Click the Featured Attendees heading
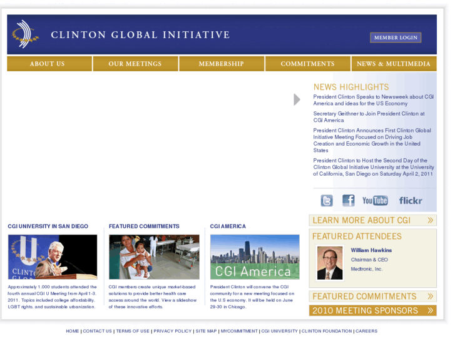The height and width of the screenshot is (341, 455). (x=357, y=237)
